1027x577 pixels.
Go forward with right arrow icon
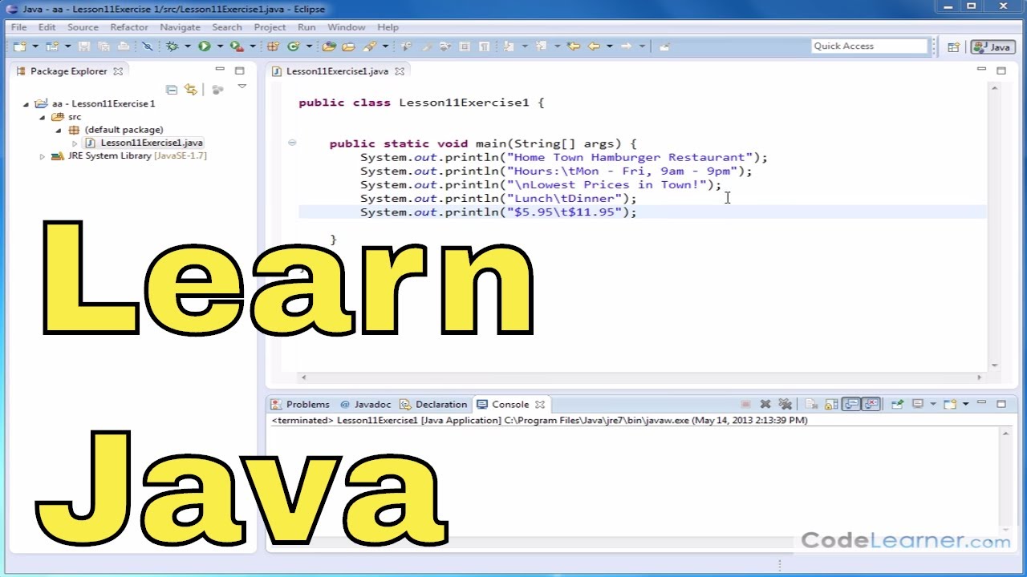coord(627,46)
